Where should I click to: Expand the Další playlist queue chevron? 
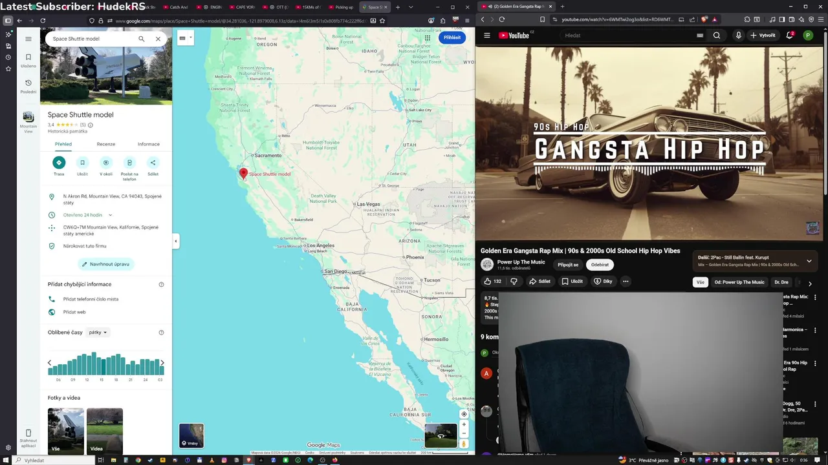point(809,262)
